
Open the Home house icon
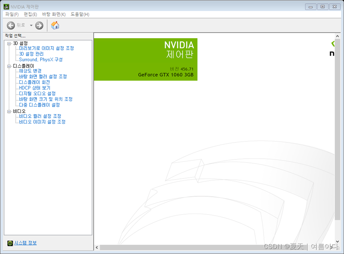[55, 25]
